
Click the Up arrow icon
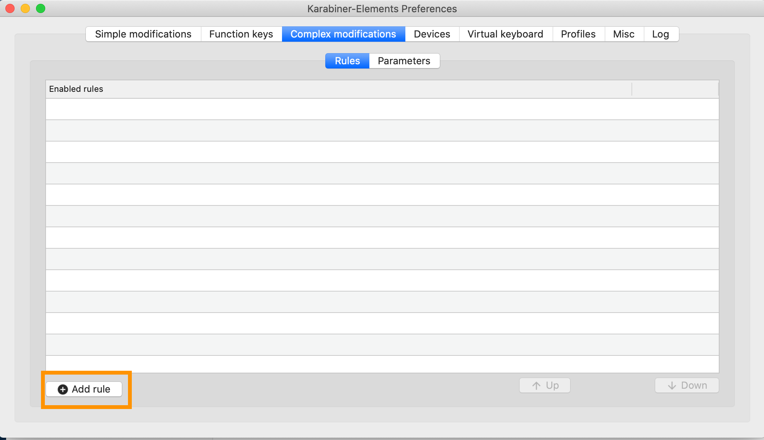(x=536, y=385)
